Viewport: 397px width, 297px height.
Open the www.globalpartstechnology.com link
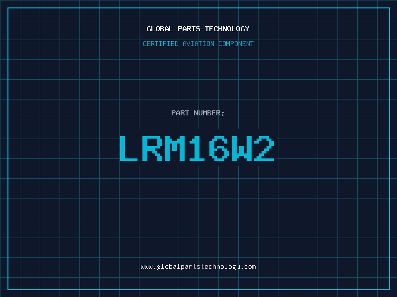coord(198,267)
